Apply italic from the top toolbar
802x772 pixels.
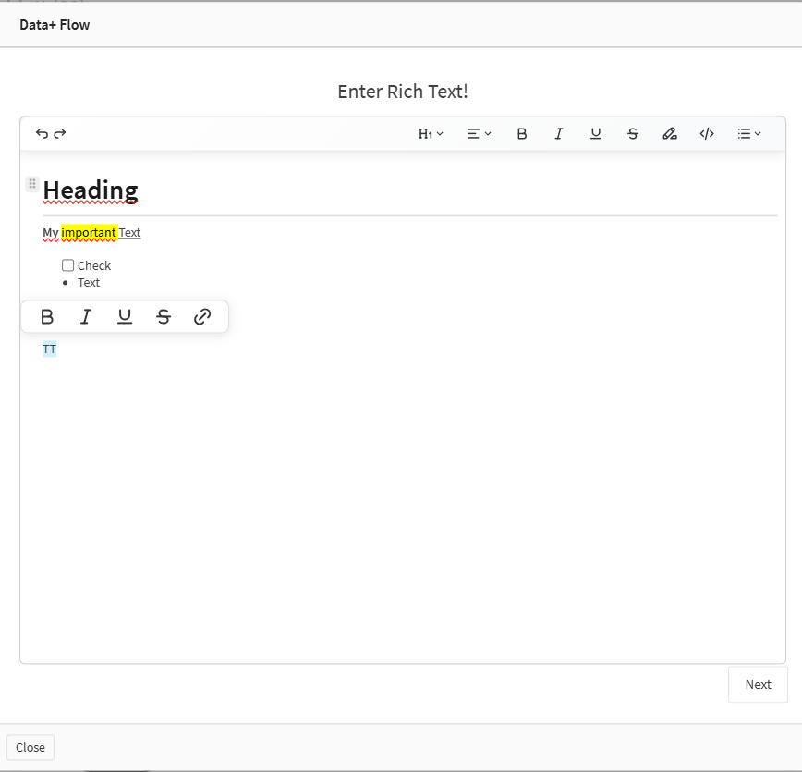[x=559, y=134]
